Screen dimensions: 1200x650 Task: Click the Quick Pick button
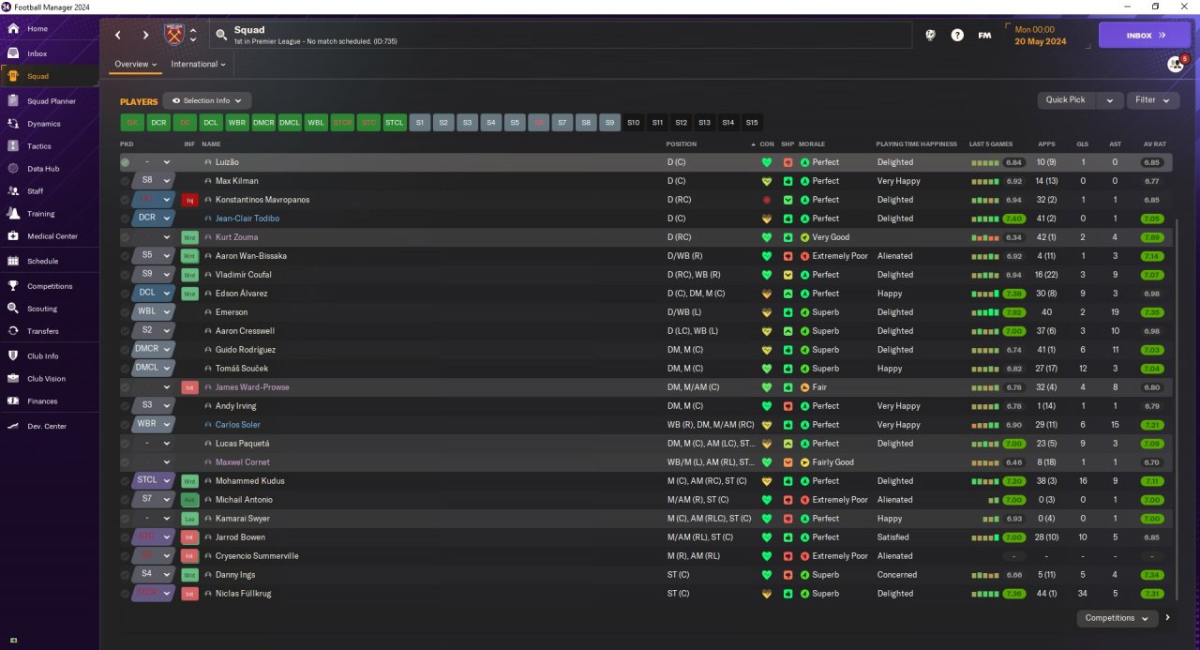coord(1066,99)
